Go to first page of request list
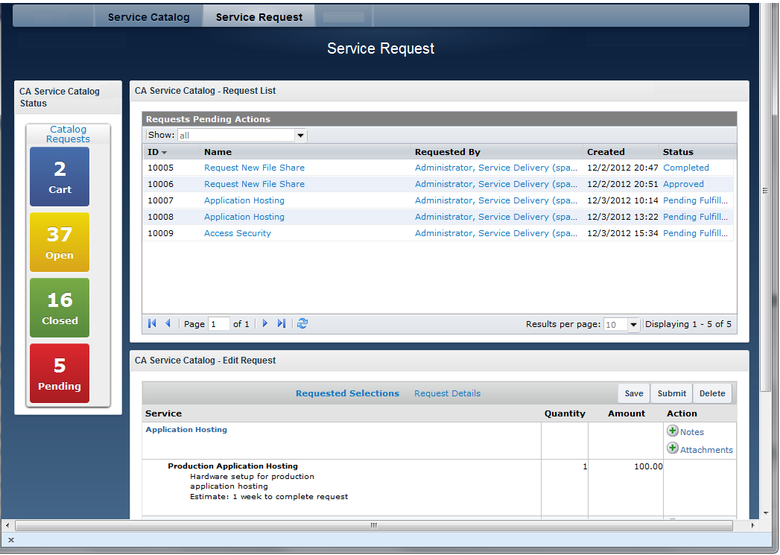This screenshot has height=555, width=780. pyautogui.click(x=152, y=323)
